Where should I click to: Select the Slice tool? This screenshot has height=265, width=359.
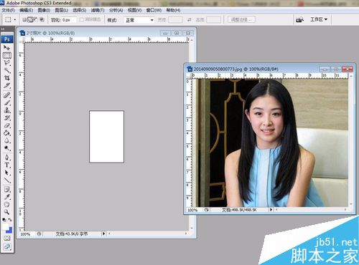pos(6,85)
